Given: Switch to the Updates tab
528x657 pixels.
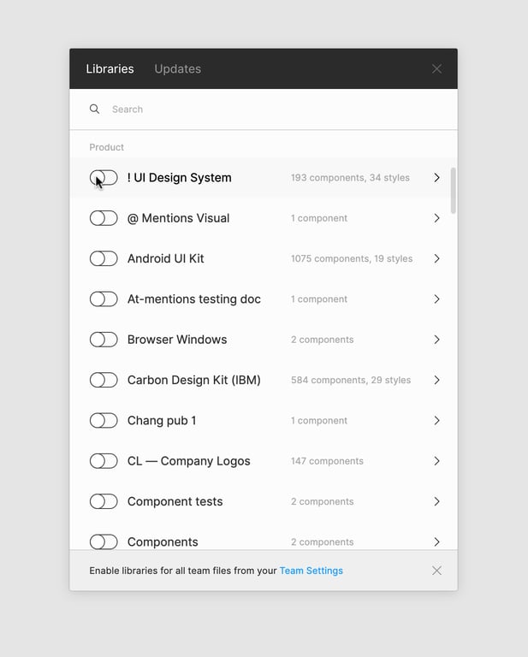Looking at the screenshot, I should click(177, 69).
